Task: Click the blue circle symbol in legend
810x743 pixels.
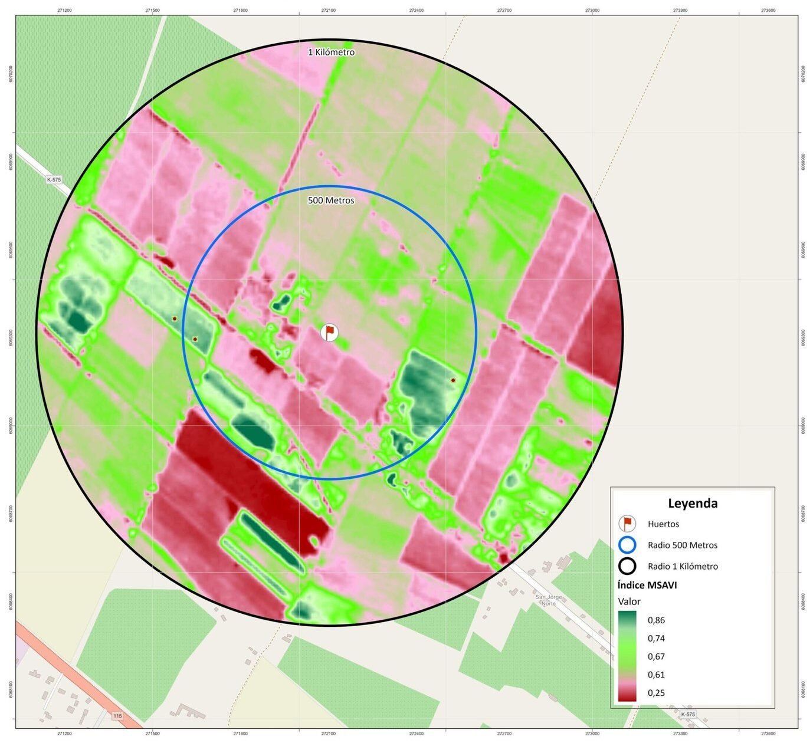Action: tap(627, 545)
